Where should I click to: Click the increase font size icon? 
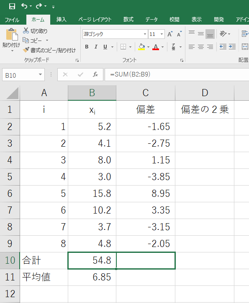point(170,34)
